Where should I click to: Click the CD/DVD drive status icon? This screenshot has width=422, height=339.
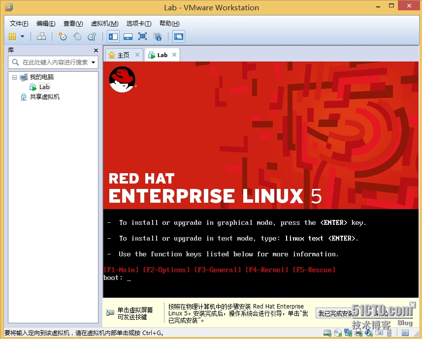338,333
